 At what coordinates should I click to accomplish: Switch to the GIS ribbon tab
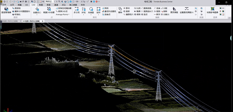click(x=27, y=5)
